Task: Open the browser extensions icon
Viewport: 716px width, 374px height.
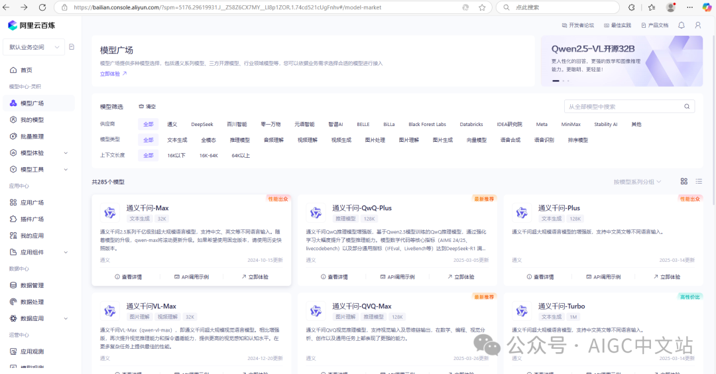Action: (632, 7)
